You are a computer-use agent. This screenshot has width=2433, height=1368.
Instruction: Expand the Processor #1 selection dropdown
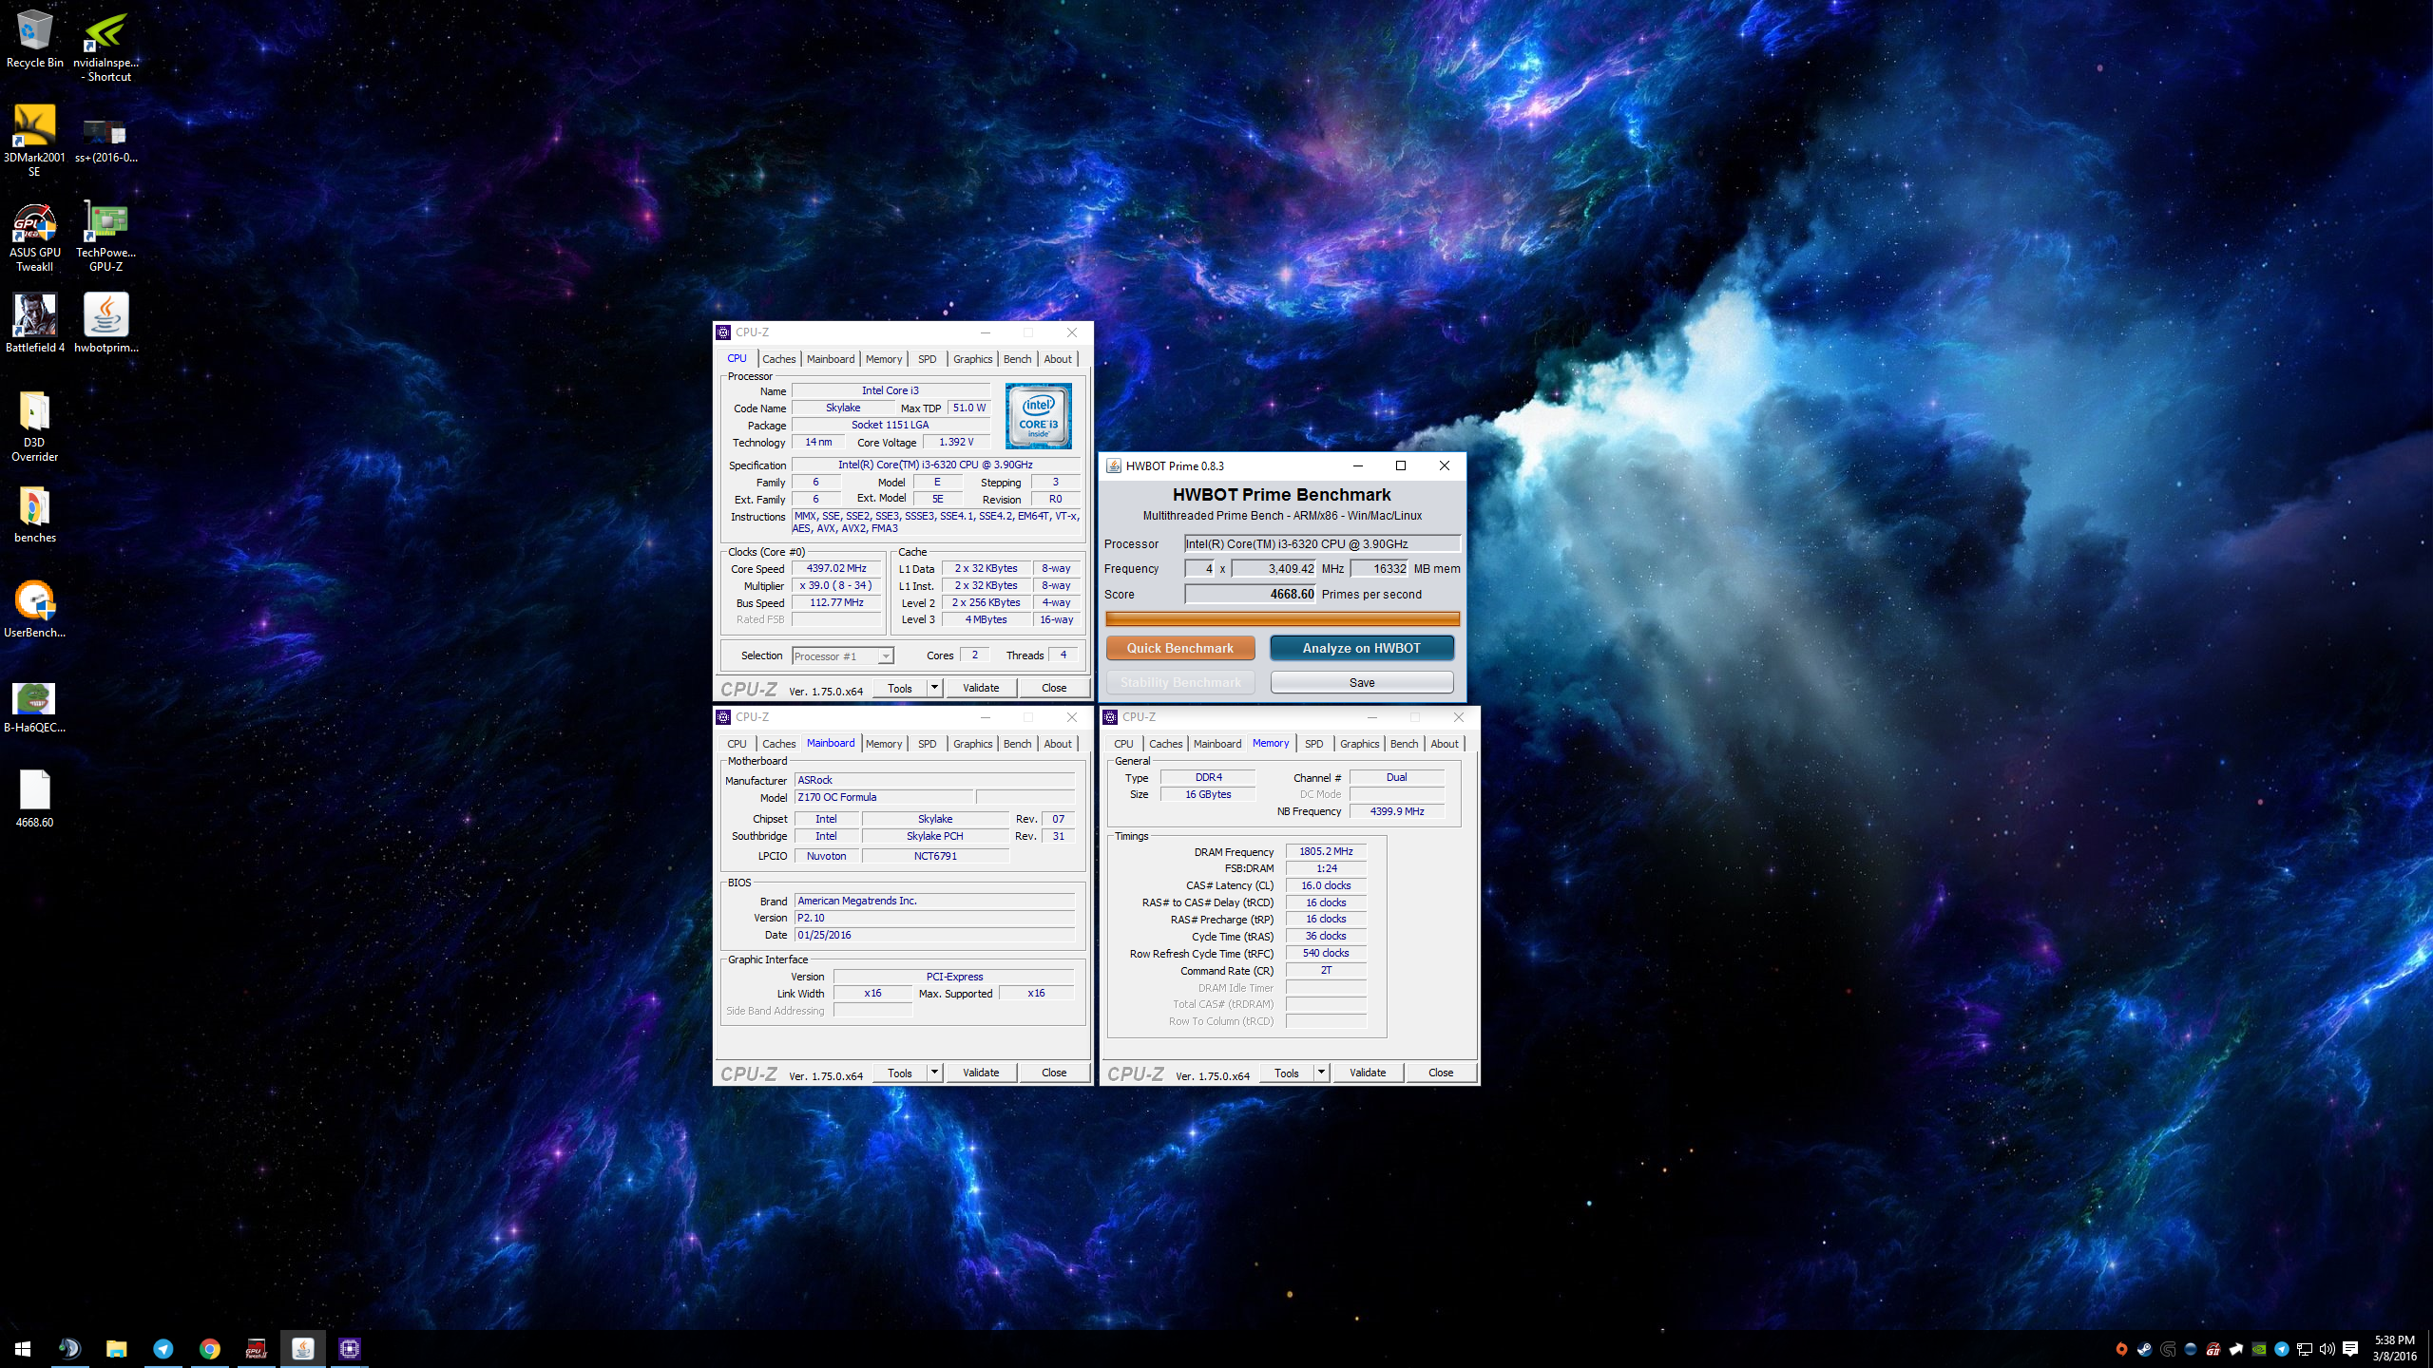coord(885,656)
